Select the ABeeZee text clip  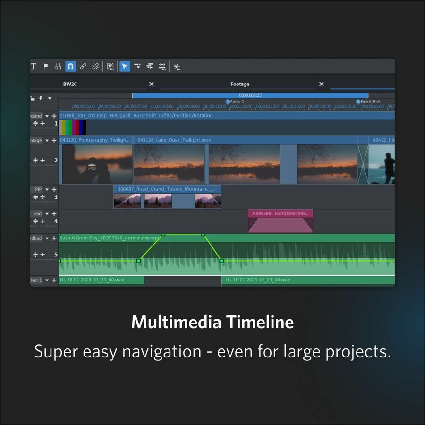280,221
